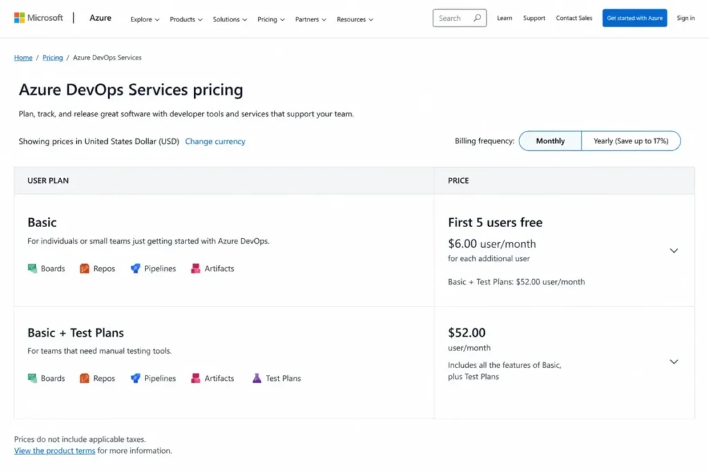The height and width of the screenshot is (473, 709).
Task: Click the search magnifier icon
Action: tap(477, 18)
